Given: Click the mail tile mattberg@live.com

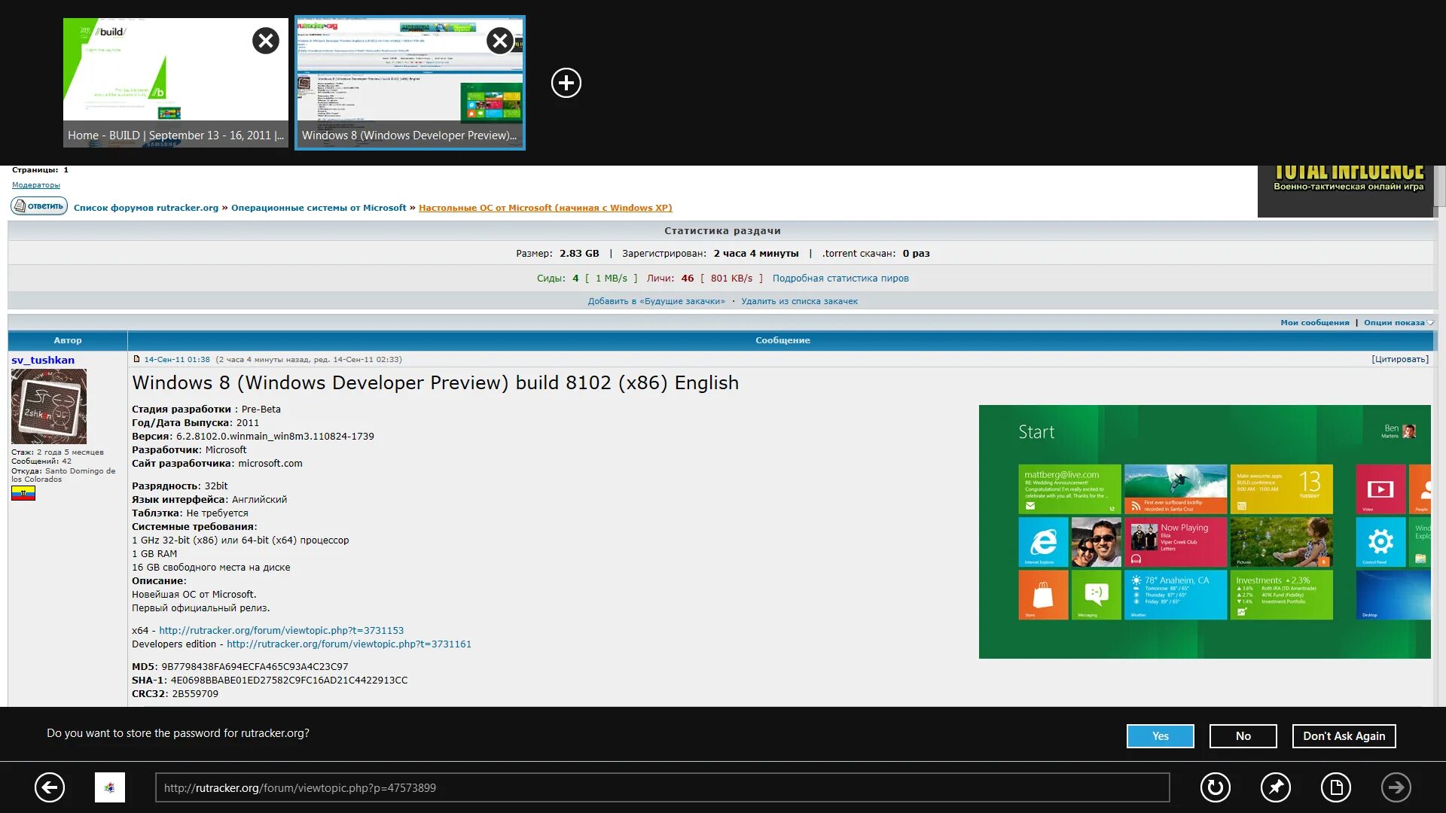Looking at the screenshot, I should [x=1069, y=489].
